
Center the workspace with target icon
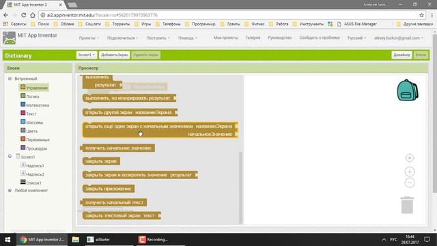(410, 158)
